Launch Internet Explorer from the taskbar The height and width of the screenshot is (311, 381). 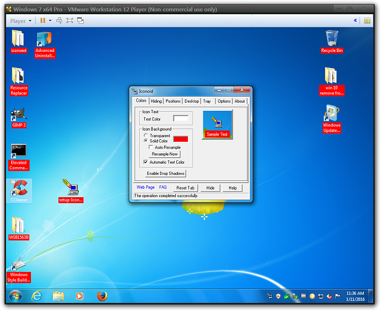pyautogui.click(x=37, y=296)
